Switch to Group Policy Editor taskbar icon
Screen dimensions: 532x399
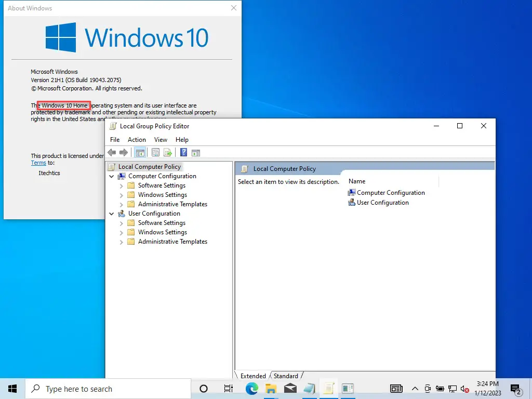[x=329, y=389]
